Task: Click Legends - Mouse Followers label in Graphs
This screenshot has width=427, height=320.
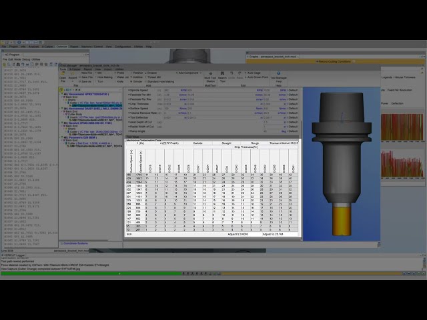Action: click(x=398, y=77)
